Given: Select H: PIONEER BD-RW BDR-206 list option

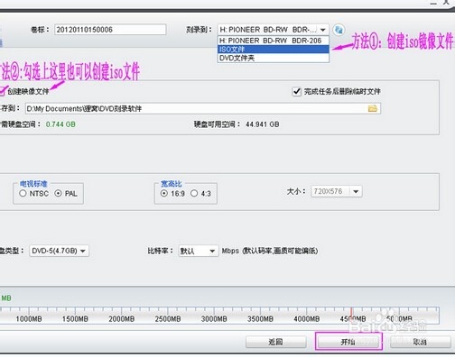Looking at the screenshot, I should [273, 41].
